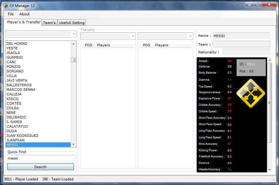Switch to the Team's tab
The height and width of the screenshot is (185, 279).
tap(49, 23)
